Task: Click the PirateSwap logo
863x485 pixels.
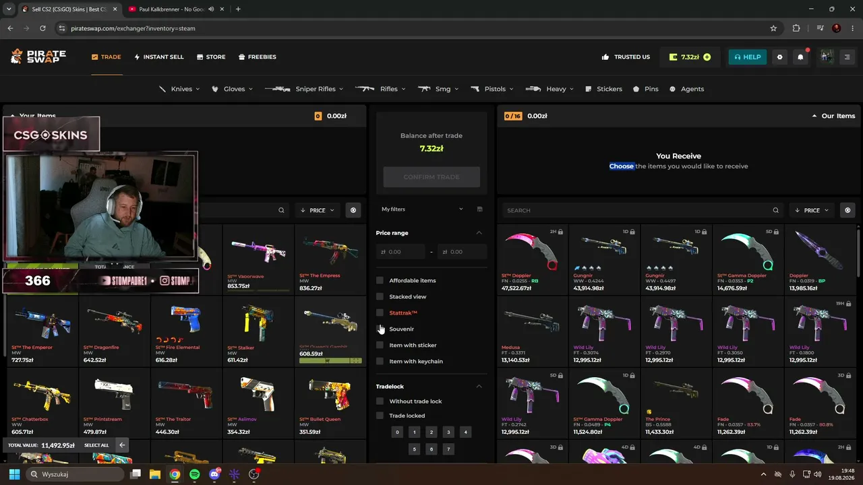Action: pos(38,57)
